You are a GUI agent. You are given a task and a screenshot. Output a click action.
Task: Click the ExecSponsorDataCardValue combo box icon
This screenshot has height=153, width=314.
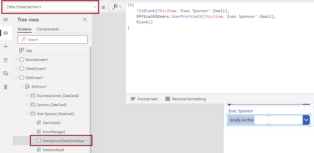pos(39,141)
